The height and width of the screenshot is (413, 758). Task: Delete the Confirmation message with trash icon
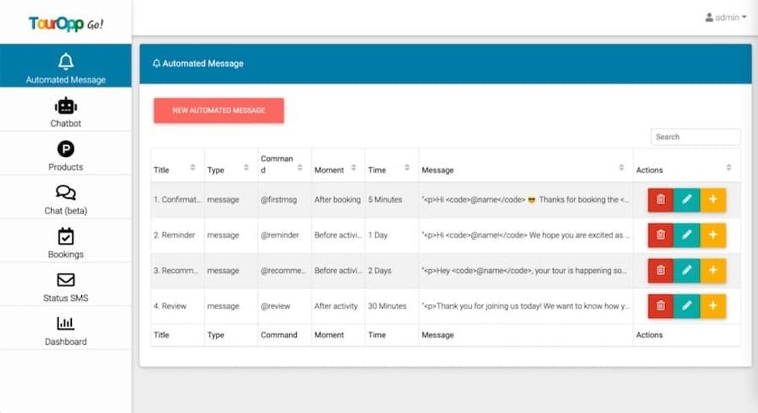coord(661,200)
